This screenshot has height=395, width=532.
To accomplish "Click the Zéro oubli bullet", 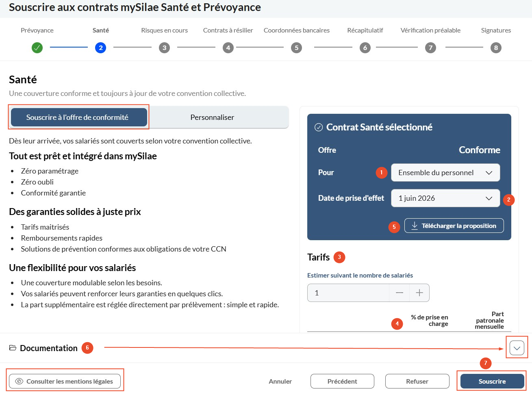I will point(37,182).
